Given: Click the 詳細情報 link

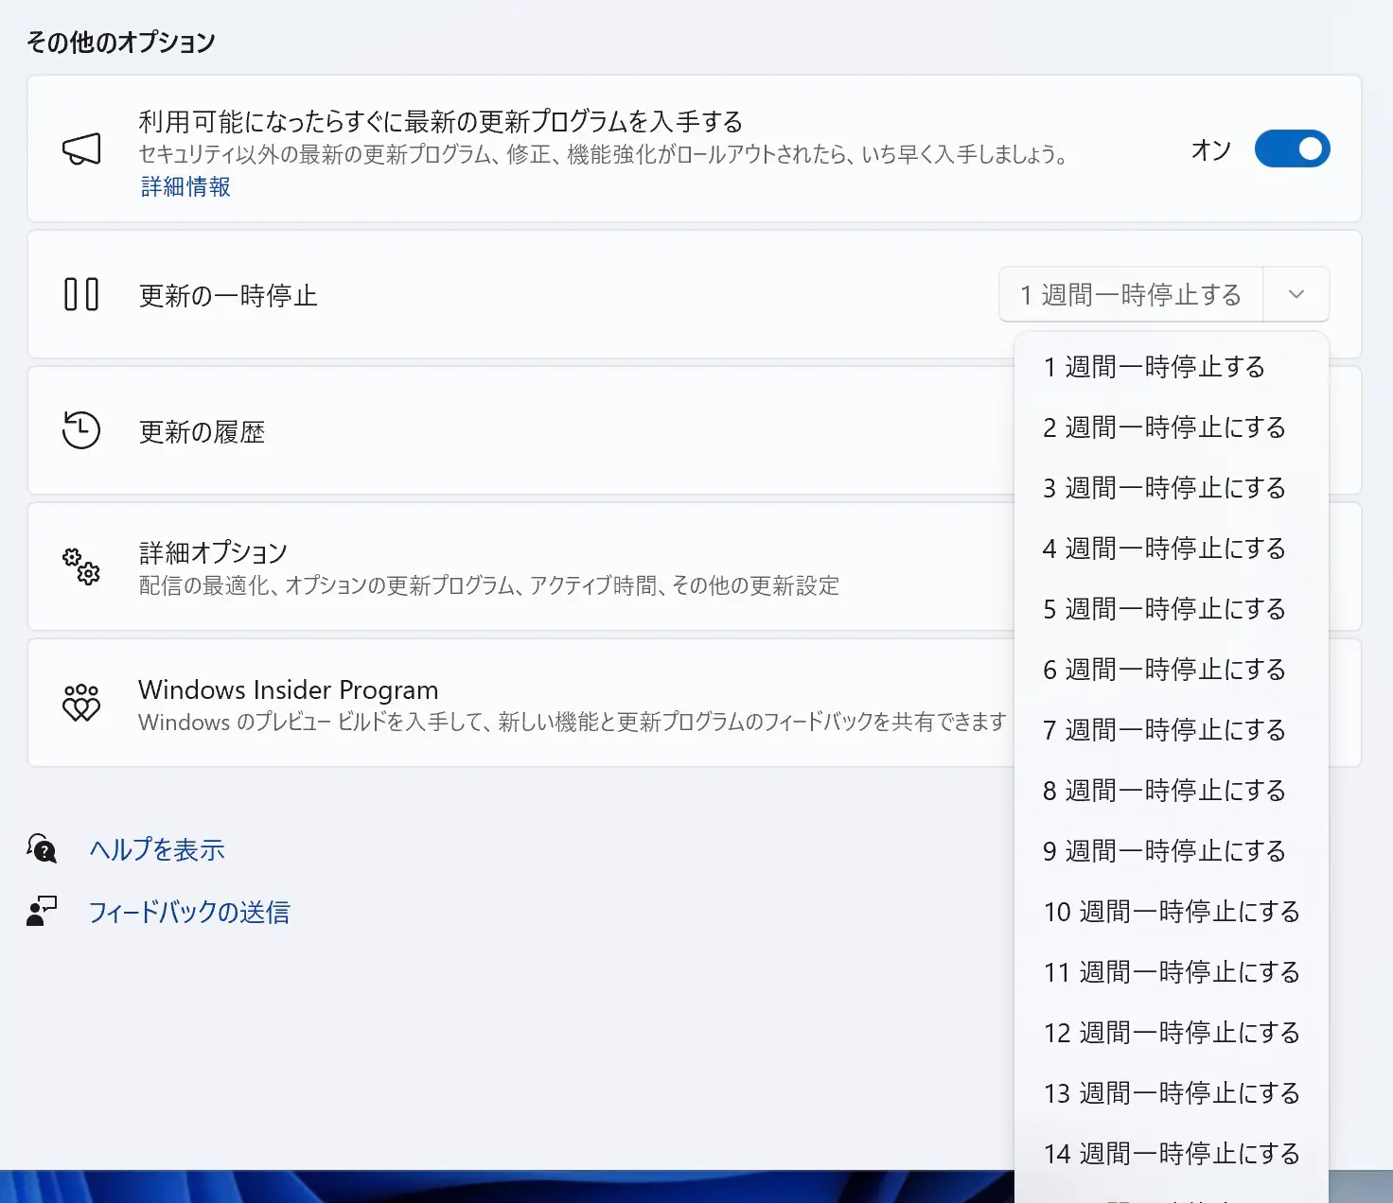Looking at the screenshot, I should pyautogui.click(x=185, y=186).
